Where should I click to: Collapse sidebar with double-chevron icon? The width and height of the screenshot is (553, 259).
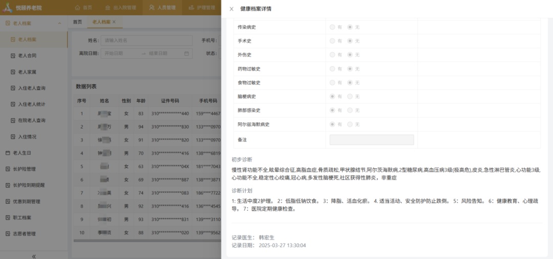(34, 256)
